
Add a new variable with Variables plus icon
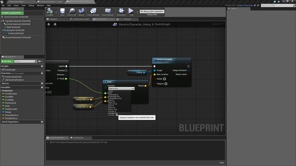pos(42,88)
